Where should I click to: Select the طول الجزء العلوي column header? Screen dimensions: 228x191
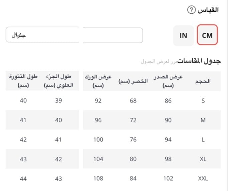[58, 81]
